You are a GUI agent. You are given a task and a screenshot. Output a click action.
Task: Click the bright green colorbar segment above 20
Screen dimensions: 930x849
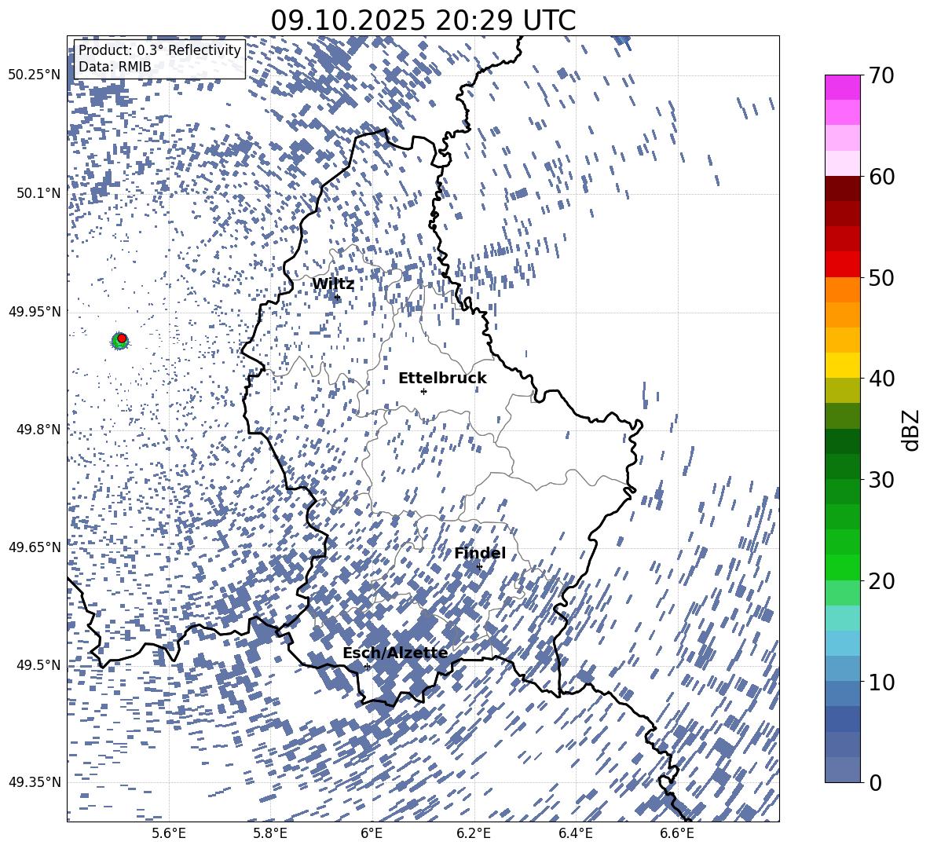(842, 567)
